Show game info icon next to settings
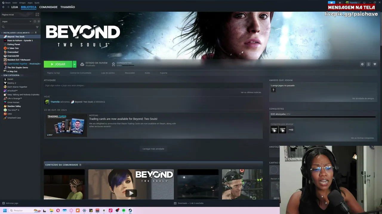Screen dimensions: 382x214 point(369,64)
